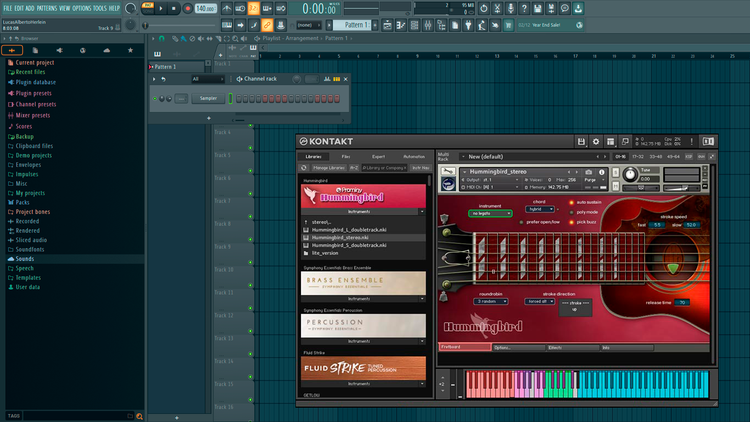Toggle the metronome in the transport bar
Image resolution: width=750 pixels, height=422 pixels.
pos(227,8)
